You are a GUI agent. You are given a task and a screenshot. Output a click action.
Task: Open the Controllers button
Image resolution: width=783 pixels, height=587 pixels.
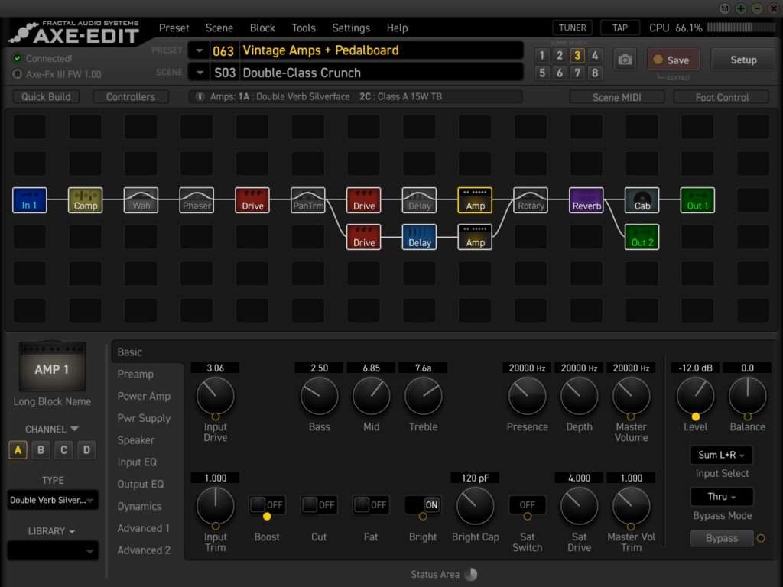coord(130,97)
